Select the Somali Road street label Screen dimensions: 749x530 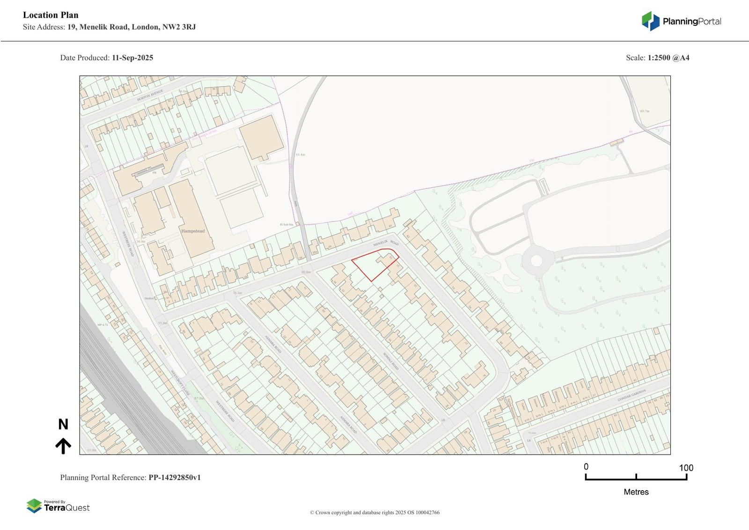pyautogui.click(x=390, y=361)
